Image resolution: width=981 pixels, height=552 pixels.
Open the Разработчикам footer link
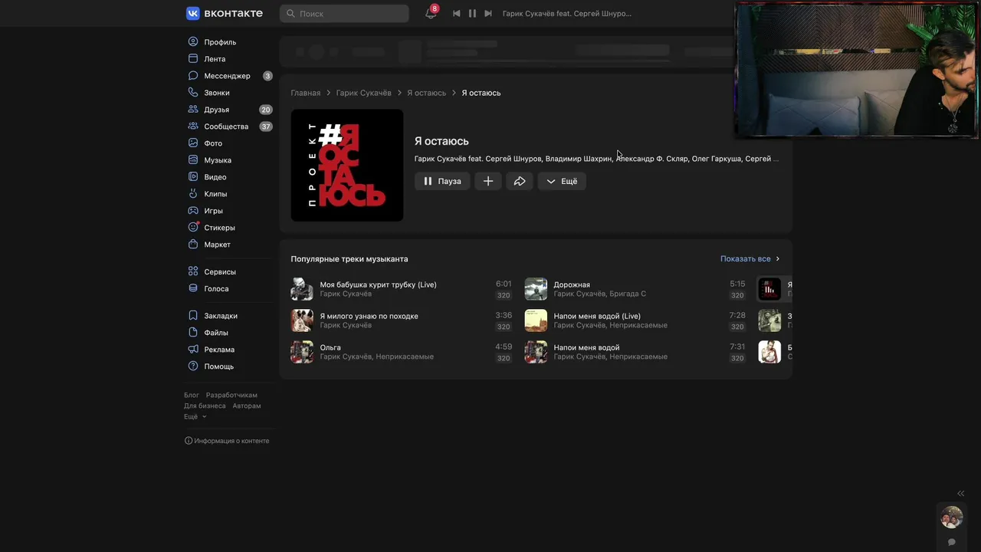pos(231,395)
